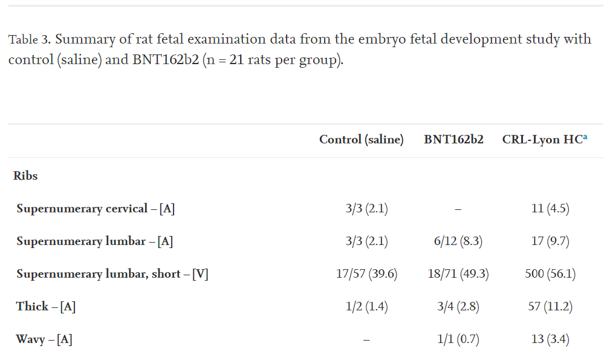607x363 pixels.
Task: Click the Thick – [A] row label
Action: pos(45,307)
